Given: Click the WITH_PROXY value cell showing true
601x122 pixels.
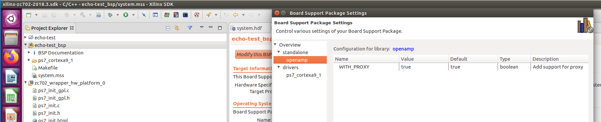Looking at the screenshot, I should click(x=424, y=67).
